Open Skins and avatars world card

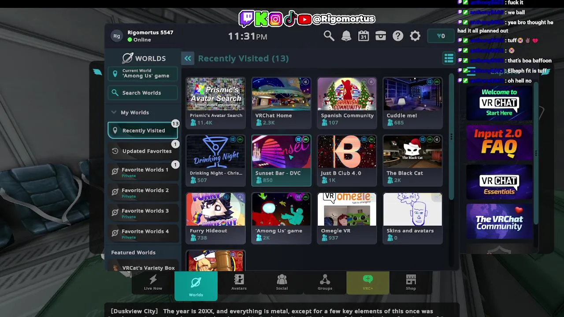(412, 218)
